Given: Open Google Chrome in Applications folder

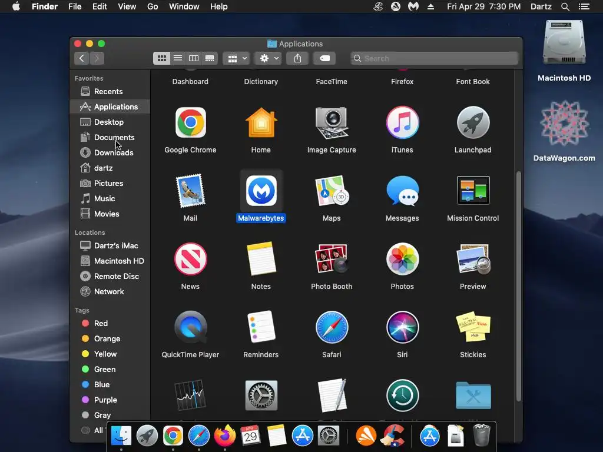Looking at the screenshot, I should (x=190, y=123).
